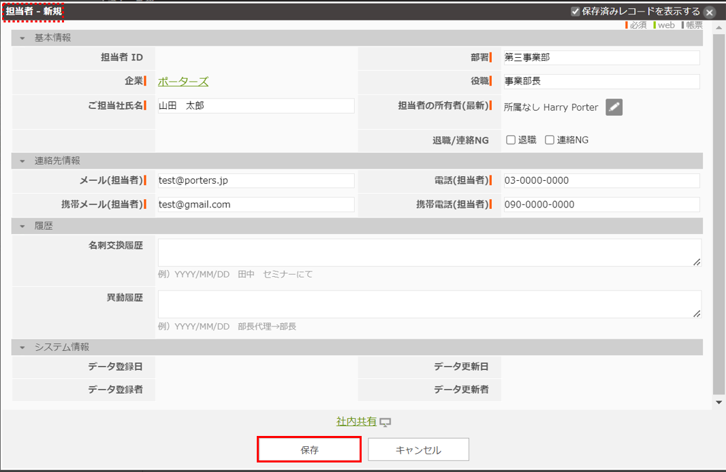Select the 名刺交換履歴 text area
The height and width of the screenshot is (472, 726).
(x=429, y=252)
